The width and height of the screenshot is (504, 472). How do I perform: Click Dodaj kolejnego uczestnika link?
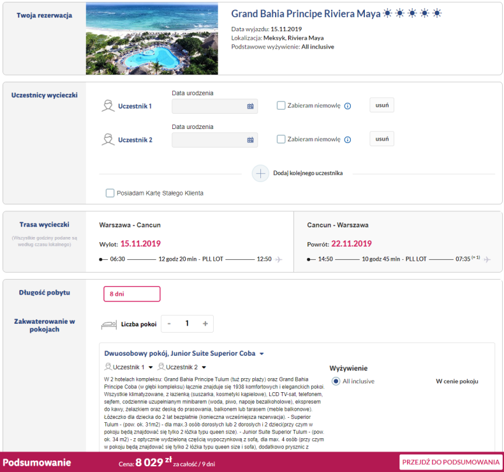pyautogui.click(x=308, y=173)
